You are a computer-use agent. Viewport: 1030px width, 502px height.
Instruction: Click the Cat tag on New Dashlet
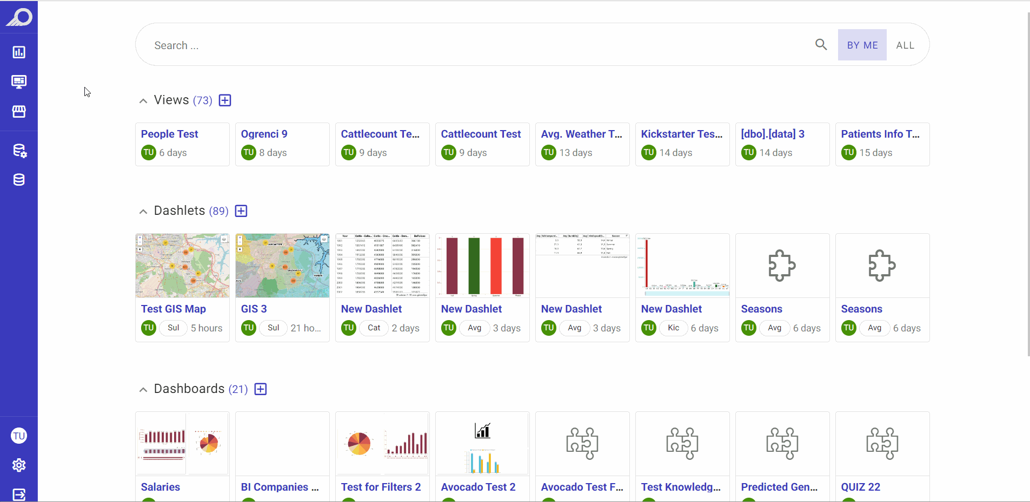point(374,328)
